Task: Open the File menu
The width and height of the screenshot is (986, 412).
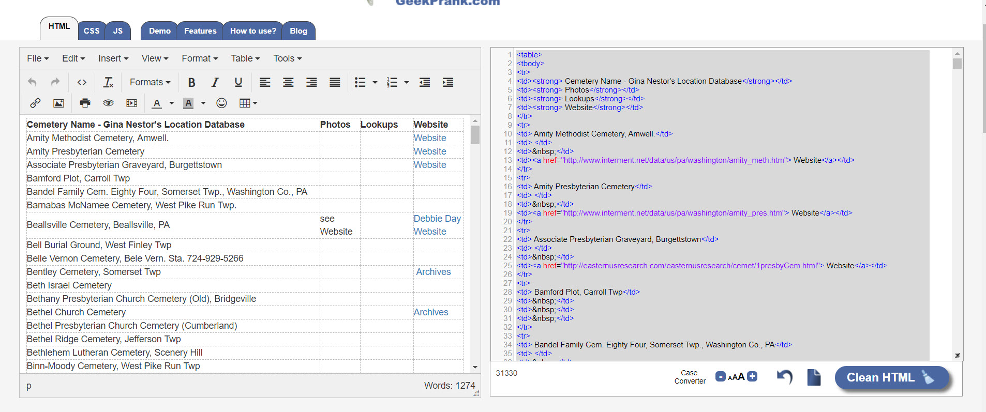Action: [38, 58]
